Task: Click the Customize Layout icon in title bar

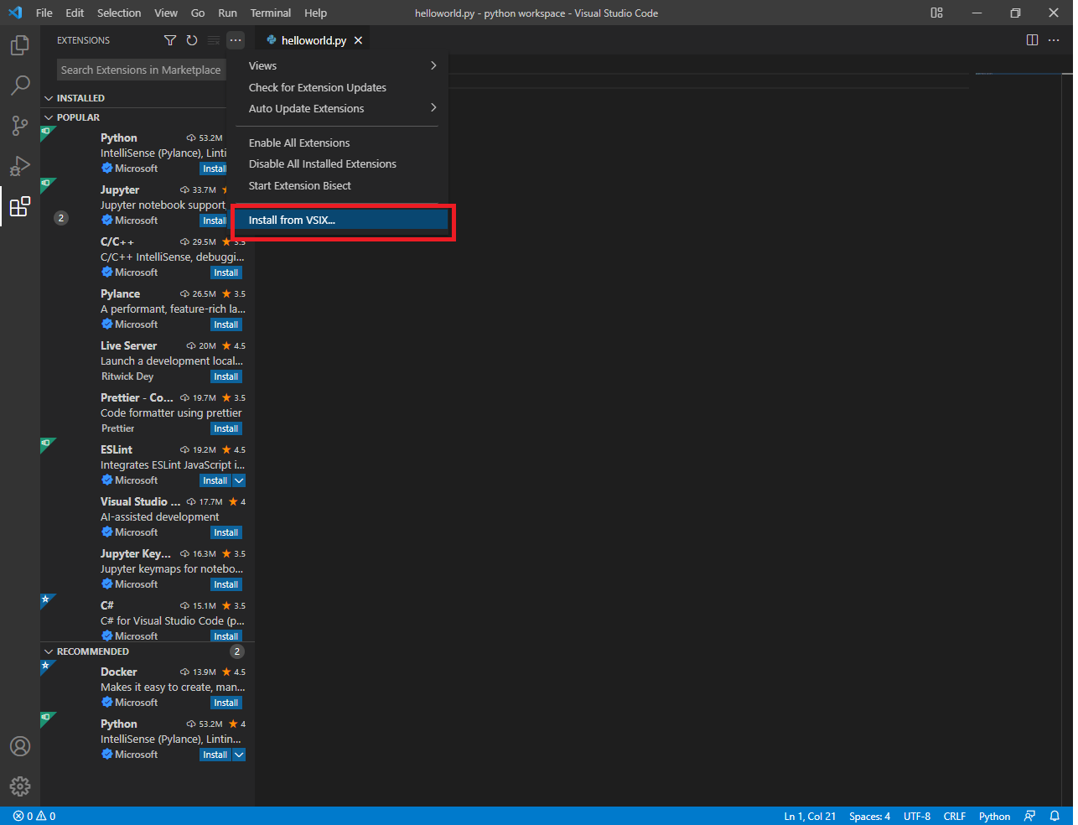Action: [937, 13]
